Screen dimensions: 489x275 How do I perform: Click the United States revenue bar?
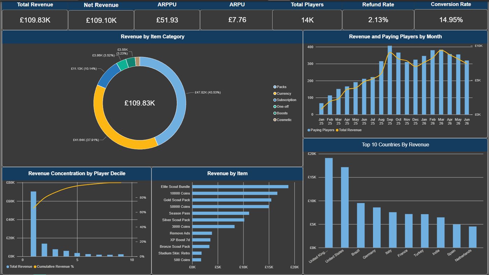[345, 207]
